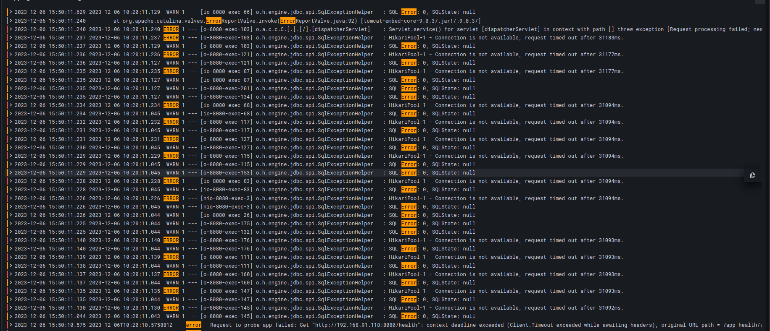Image resolution: width=770 pixels, height=331 pixels.
Task: Expand the exec-117 WARN log row
Action: pos(11,130)
